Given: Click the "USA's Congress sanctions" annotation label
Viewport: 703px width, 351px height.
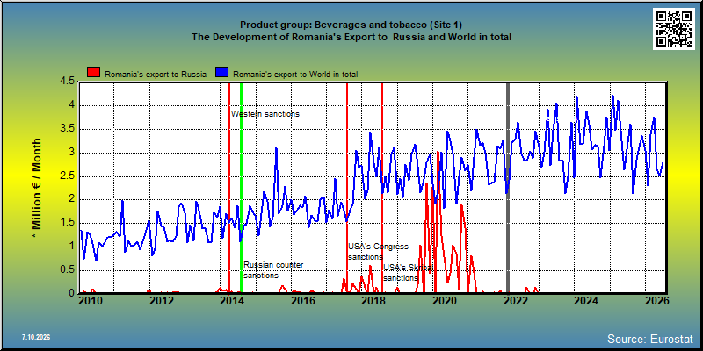Looking at the screenshot, I should coord(379,252).
